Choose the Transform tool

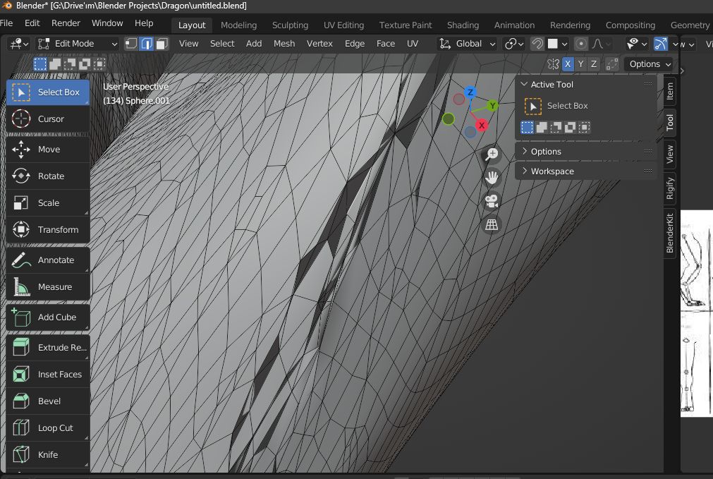(x=48, y=230)
